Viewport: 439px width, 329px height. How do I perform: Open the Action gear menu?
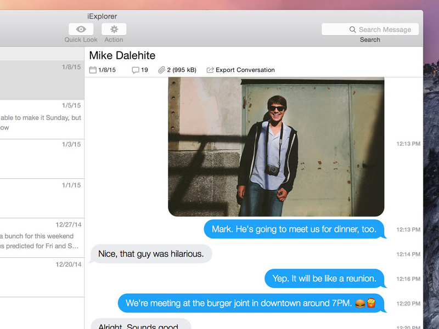tap(114, 29)
